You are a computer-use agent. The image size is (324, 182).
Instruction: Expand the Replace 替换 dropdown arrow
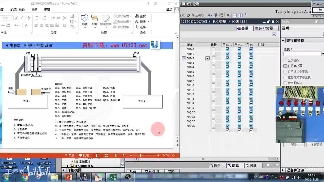coord(149,22)
